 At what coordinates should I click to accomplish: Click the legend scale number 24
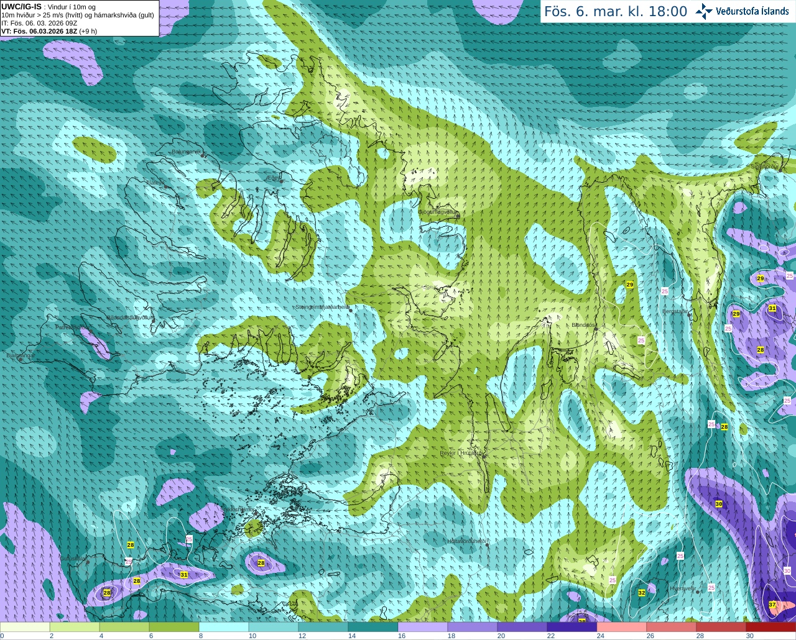tap(600, 636)
